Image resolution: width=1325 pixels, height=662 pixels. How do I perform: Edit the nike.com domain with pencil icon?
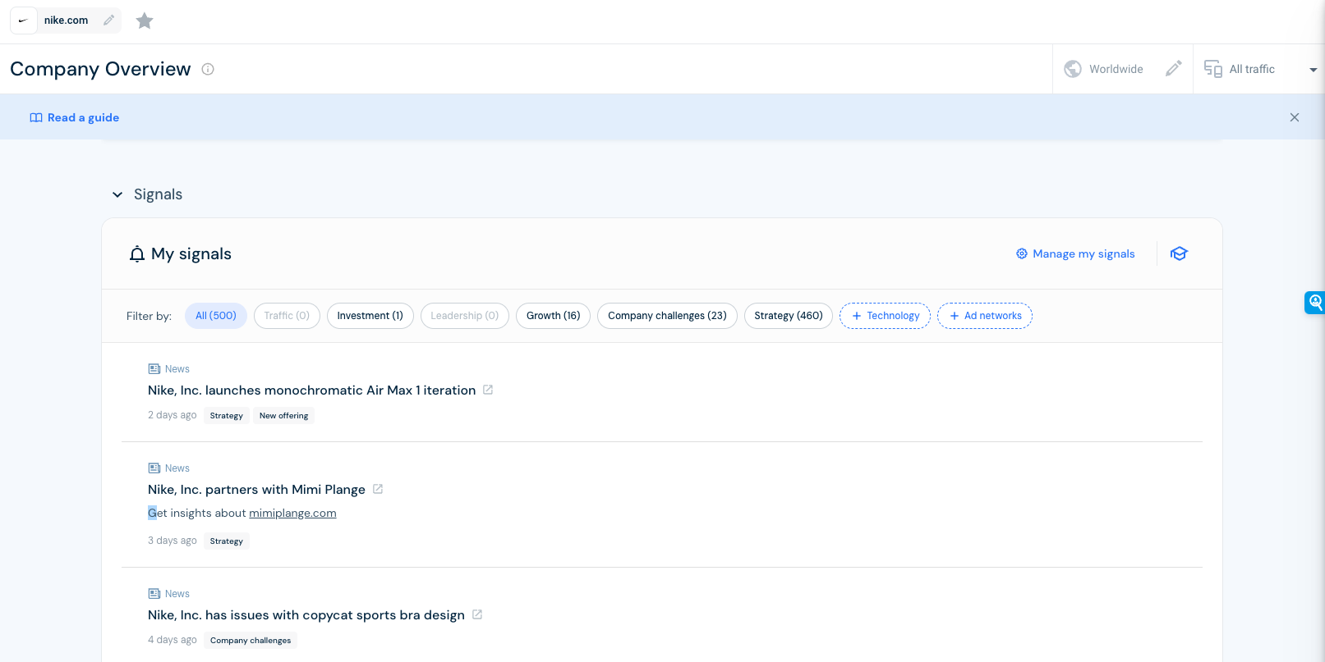pos(108,21)
